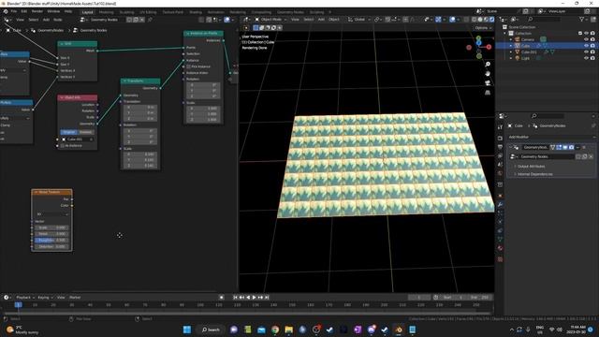
Task: Open the Window menu
Action: [53, 11]
